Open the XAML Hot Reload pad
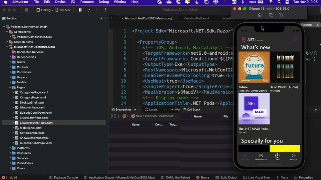 tap(175, 177)
